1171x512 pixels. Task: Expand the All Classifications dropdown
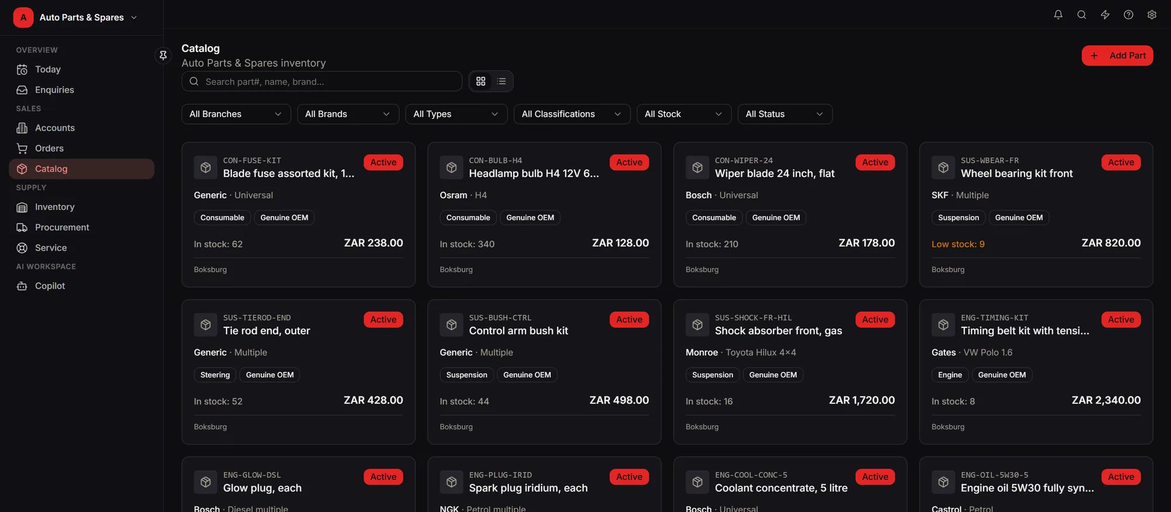point(571,114)
